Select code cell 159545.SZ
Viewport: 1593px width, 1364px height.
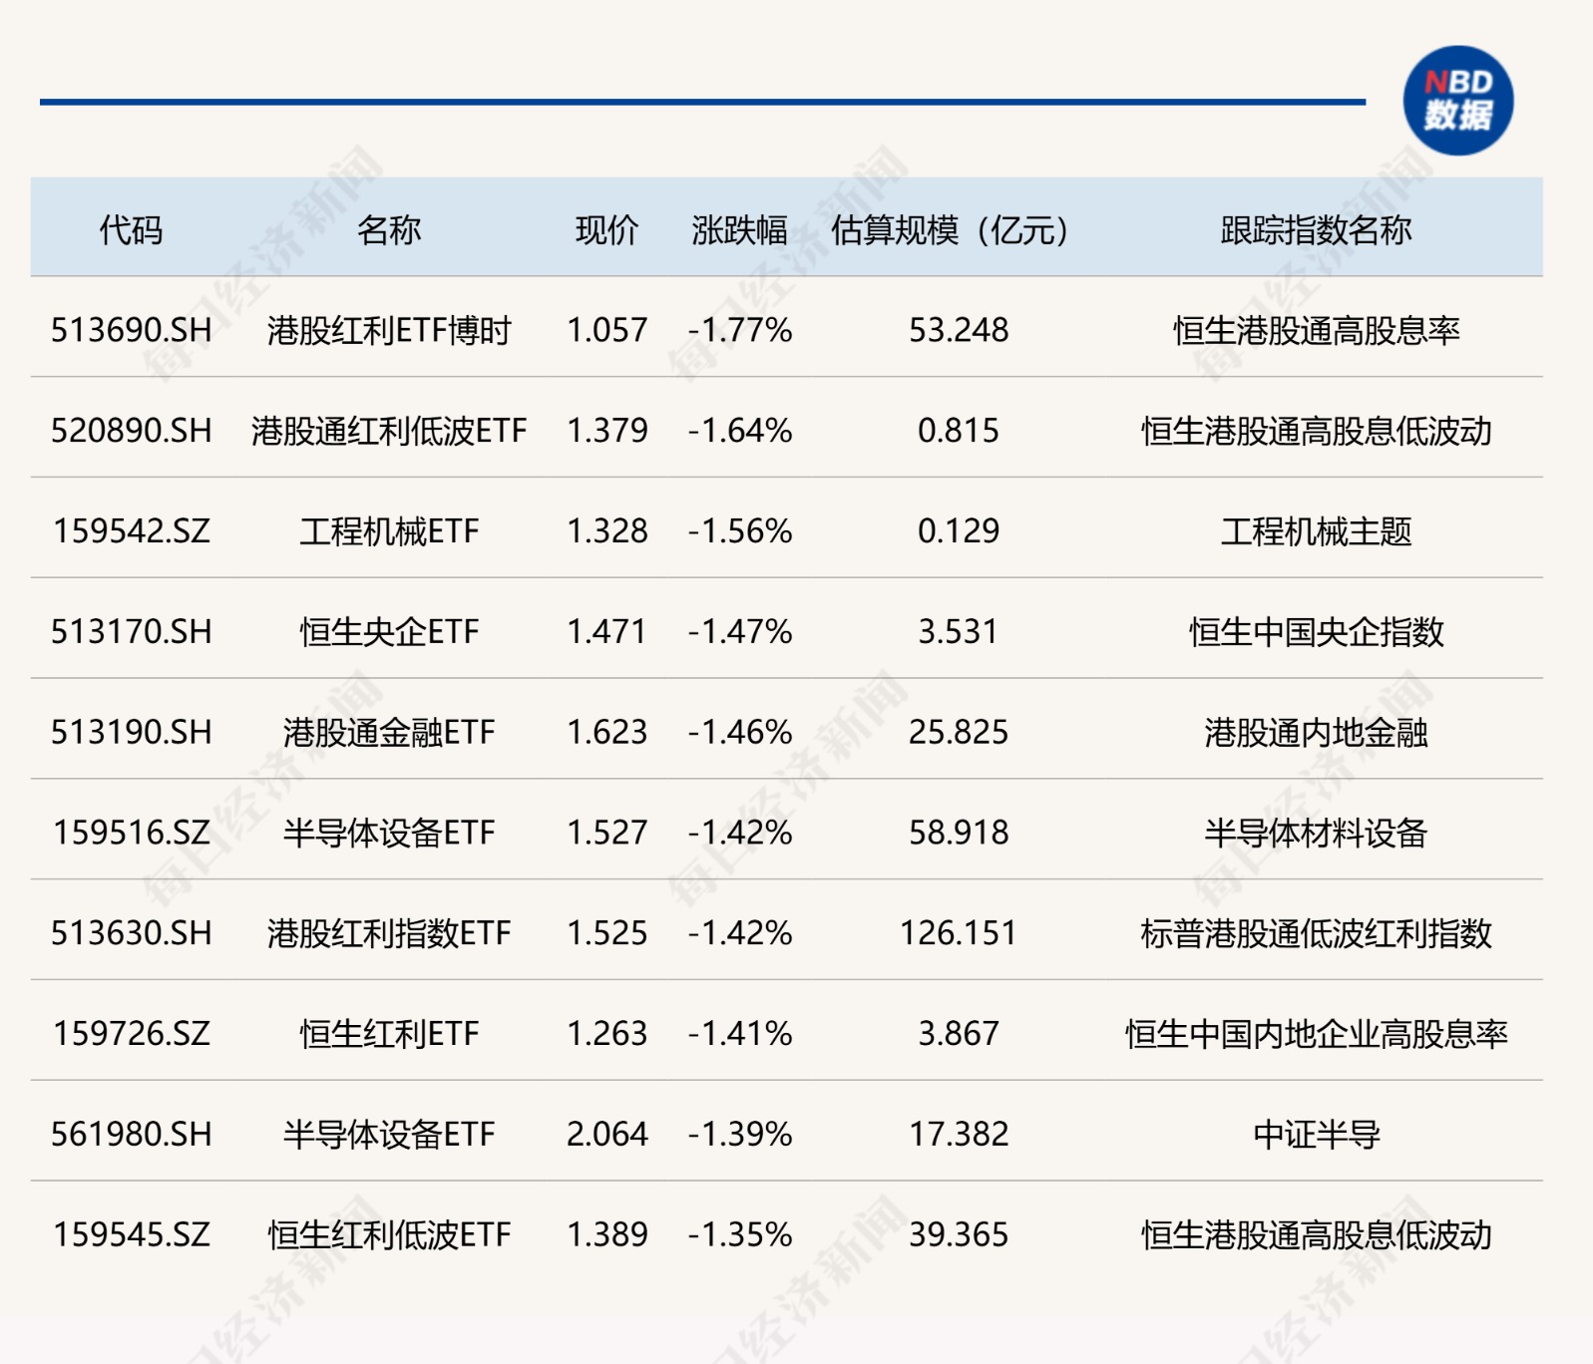(x=131, y=1236)
